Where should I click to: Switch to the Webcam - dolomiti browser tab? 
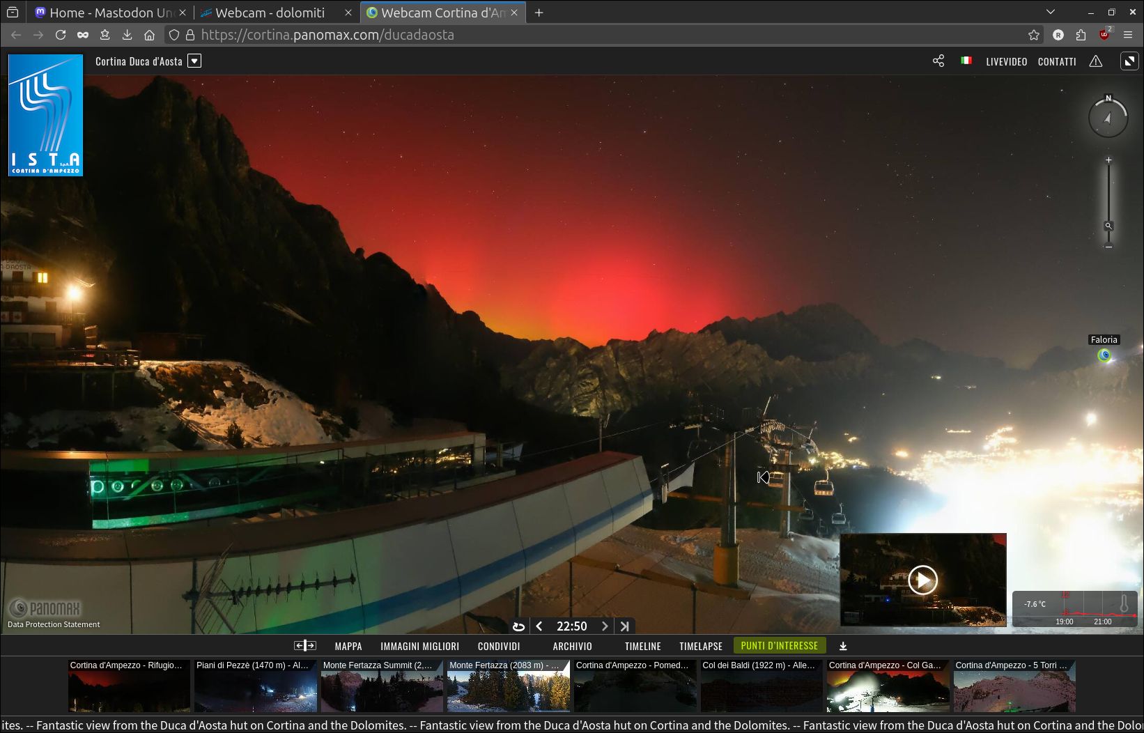[x=272, y=12]
